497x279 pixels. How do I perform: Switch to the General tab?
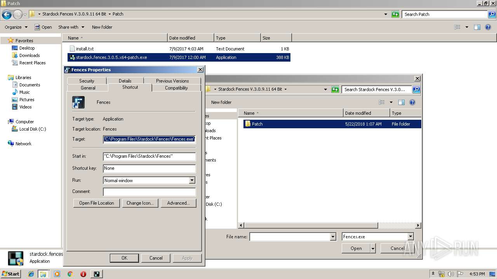[x=88, y=88]
